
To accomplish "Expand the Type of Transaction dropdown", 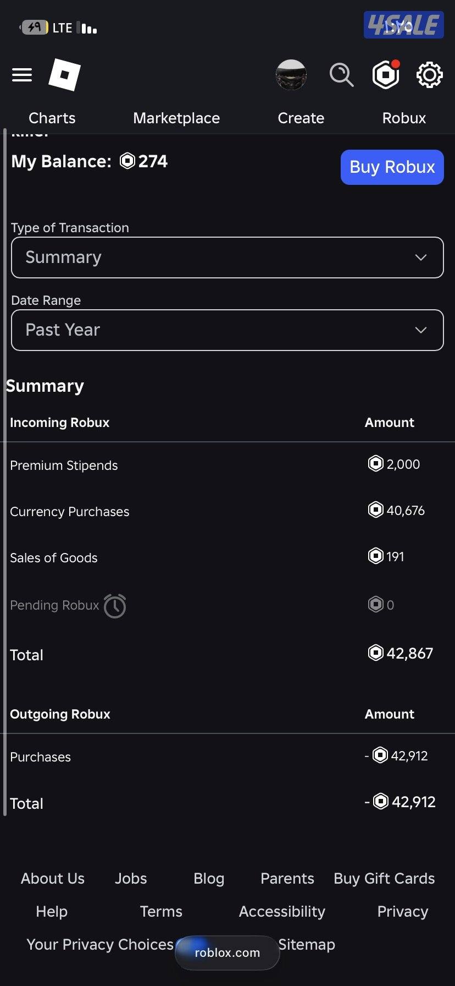I will coord(227,258).
